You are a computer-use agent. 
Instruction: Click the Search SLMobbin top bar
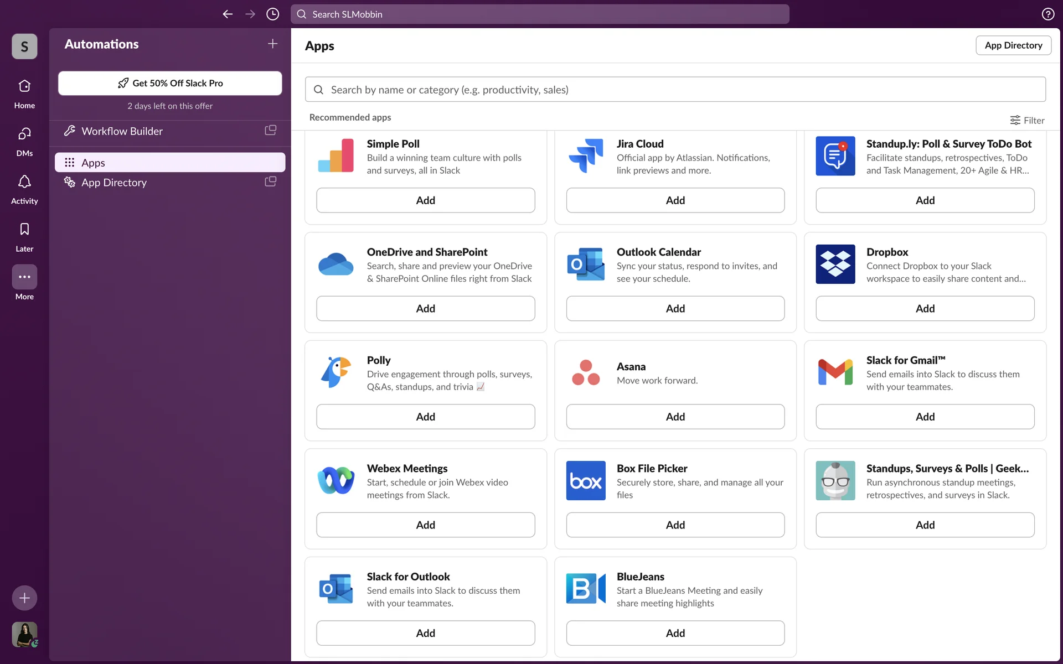tap(540, 14)
